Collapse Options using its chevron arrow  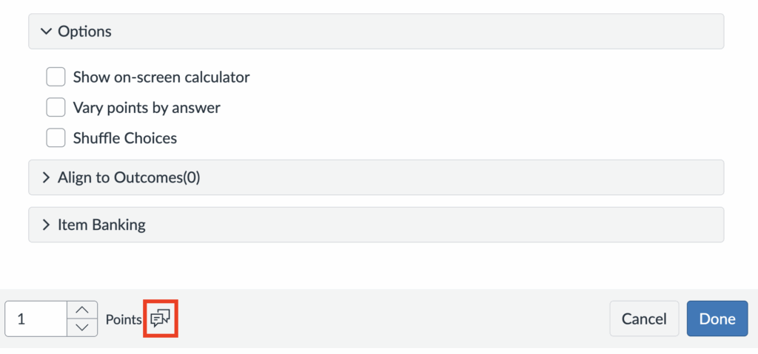47,32
